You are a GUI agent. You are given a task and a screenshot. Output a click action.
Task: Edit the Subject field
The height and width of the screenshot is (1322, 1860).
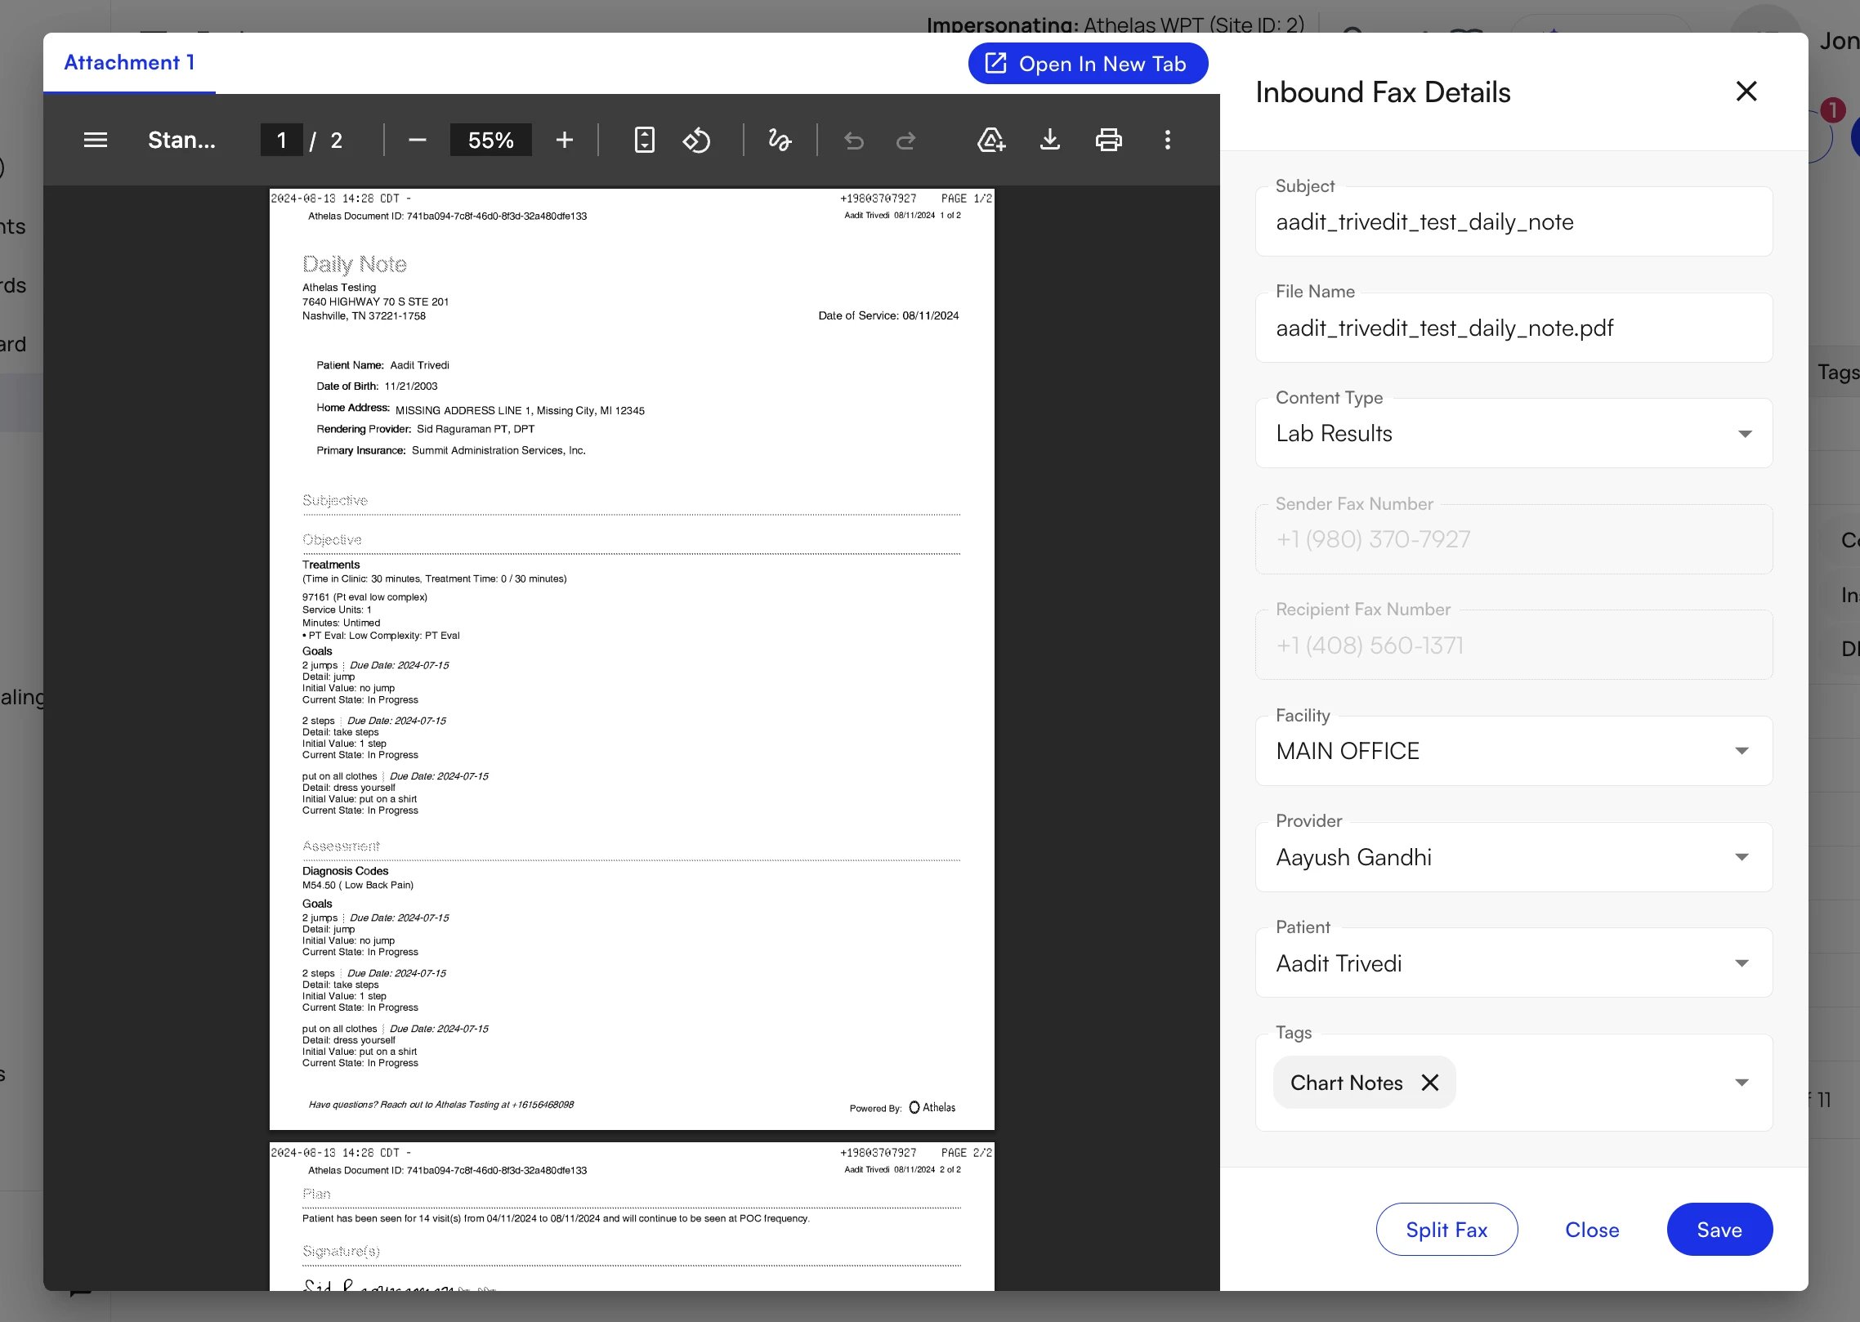(x=1513, y=221)
